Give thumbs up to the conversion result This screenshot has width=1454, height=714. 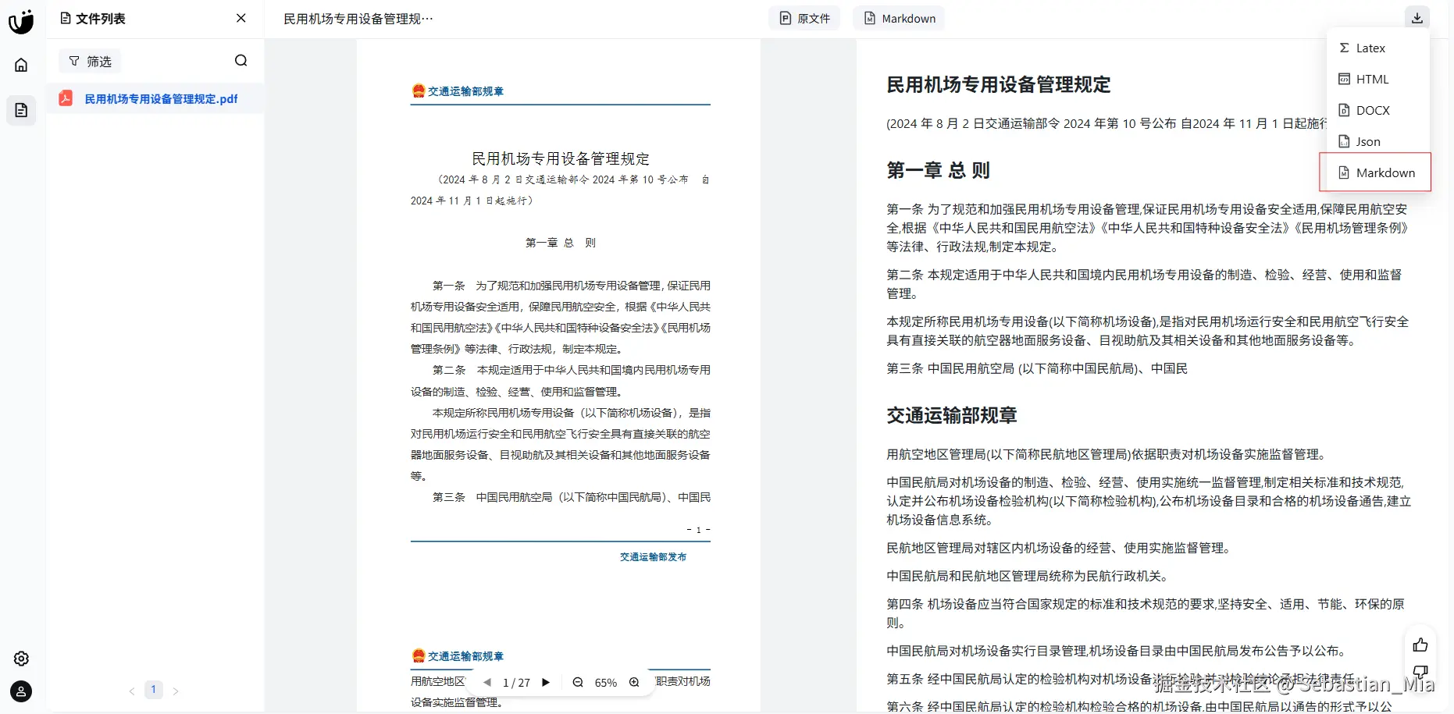1421,644
